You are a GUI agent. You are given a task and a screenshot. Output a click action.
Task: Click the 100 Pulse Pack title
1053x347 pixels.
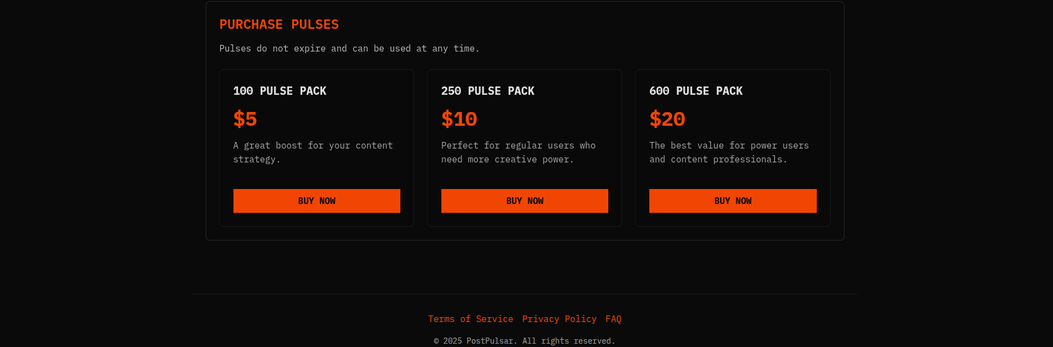[279, 91]
